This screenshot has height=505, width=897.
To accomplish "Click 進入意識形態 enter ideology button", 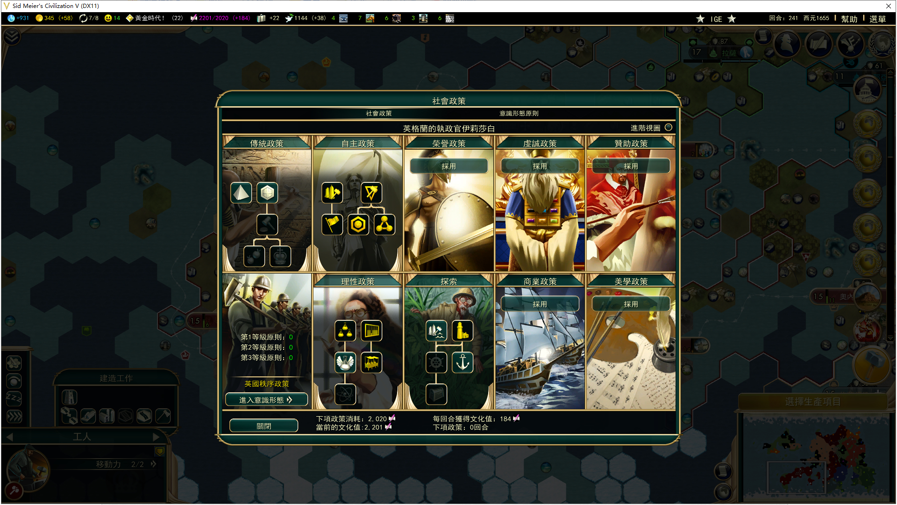I will pyautogui.click(x=266, y=400).
